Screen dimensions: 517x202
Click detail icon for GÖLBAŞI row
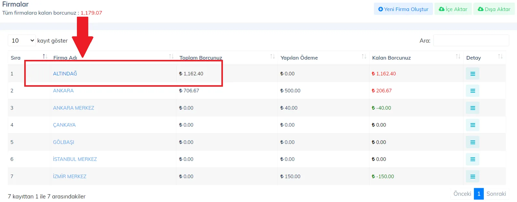coord(472,142)
